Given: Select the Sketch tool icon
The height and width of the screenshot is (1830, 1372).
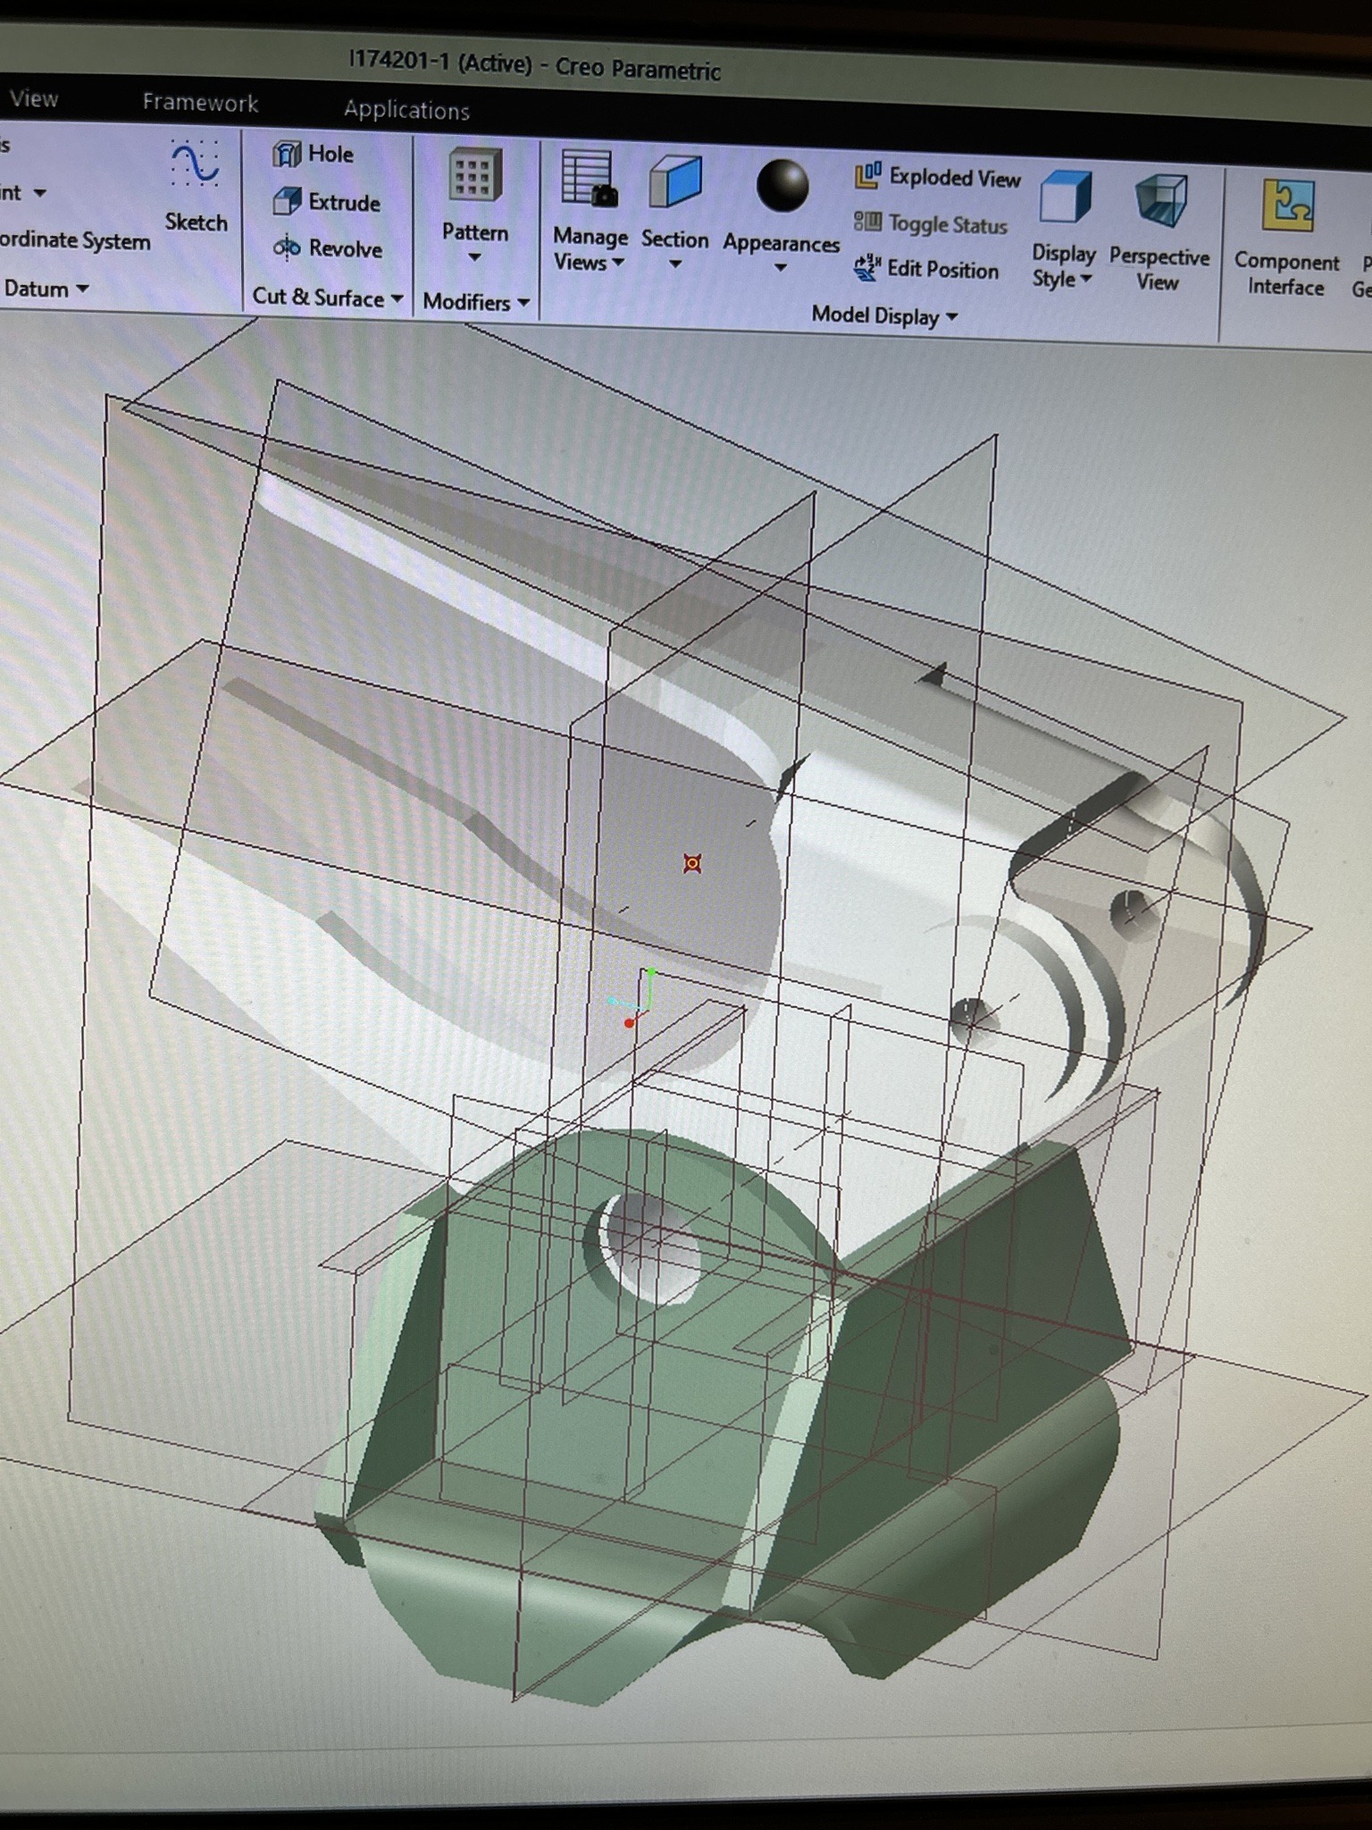Looking at the screenshot, I should [195, 165].
